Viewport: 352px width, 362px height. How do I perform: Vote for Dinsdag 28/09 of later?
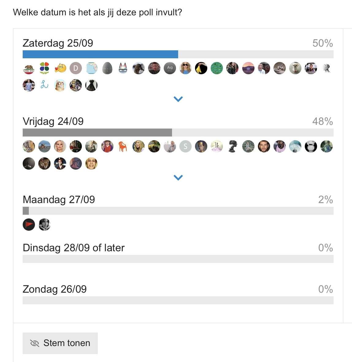coord(74,248)
